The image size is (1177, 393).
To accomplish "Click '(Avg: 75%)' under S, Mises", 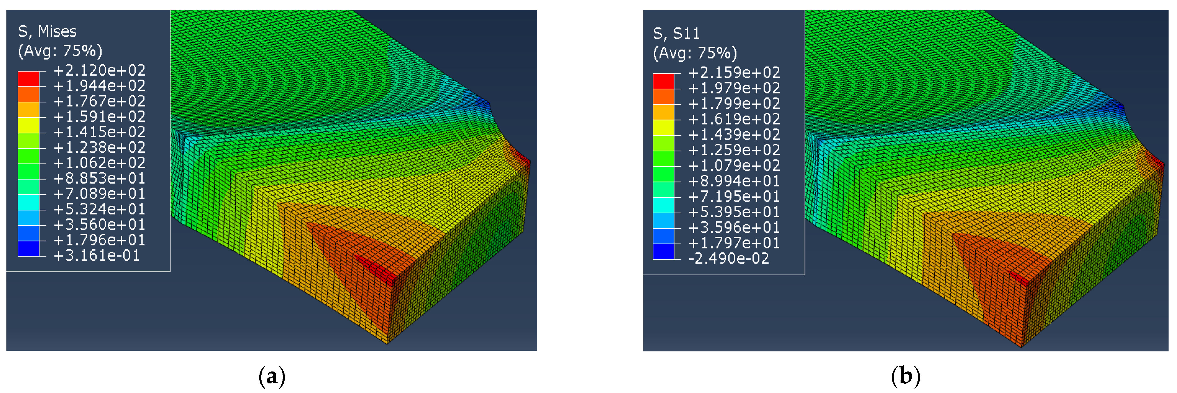I will [60, 51].
